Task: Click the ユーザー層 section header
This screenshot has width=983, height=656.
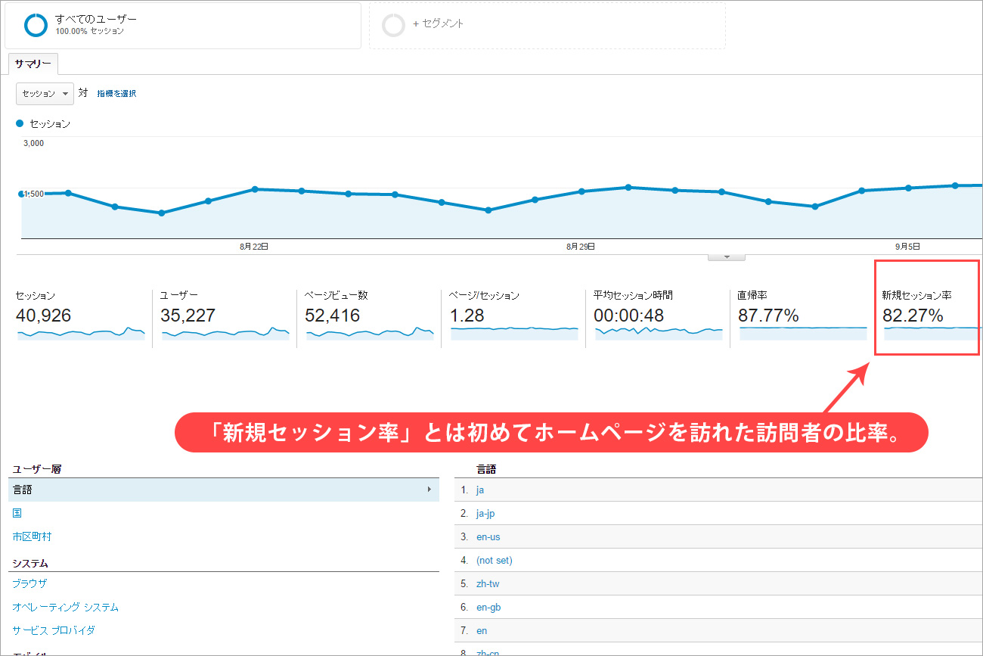Action: pyautogui.click(x=36, y=469)
